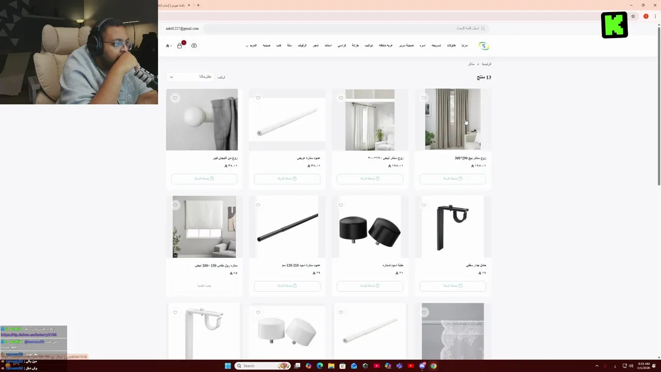Show hidden system tray icons
Viewport: 661px width, 372px height.
[x=597, y=366]
